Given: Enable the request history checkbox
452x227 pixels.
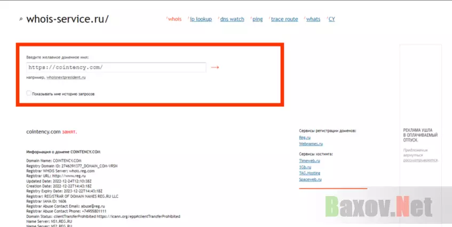Looking at the screenshot, I should tap(28, 93).
